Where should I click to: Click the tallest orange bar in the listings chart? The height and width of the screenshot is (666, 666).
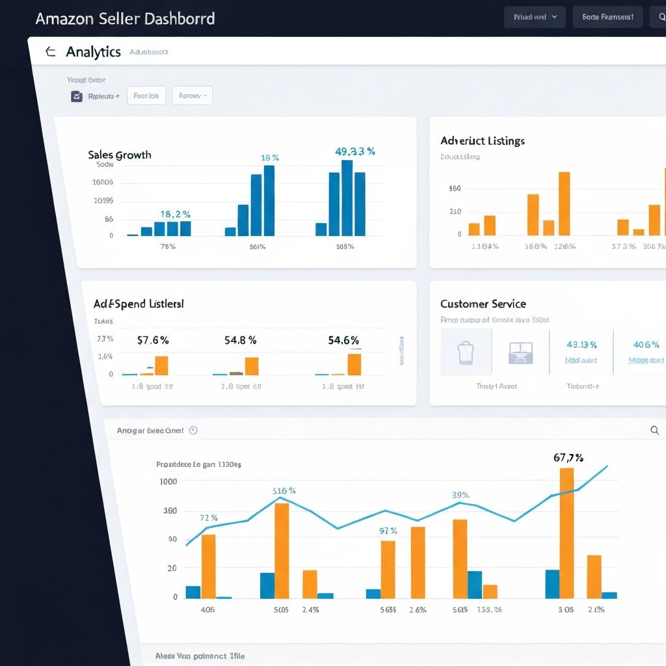click(564, 204)
